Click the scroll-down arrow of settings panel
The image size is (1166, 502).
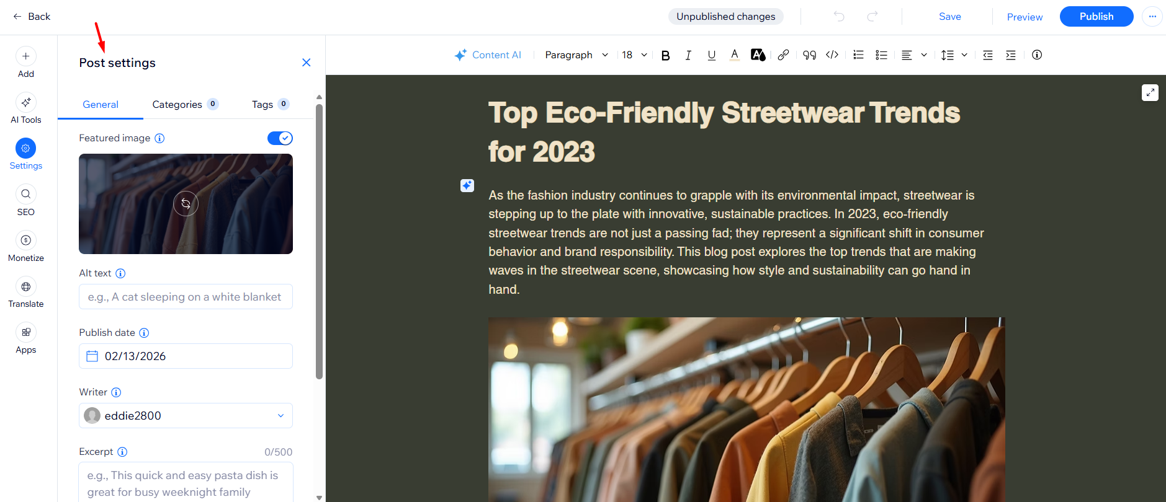(319, 497)
